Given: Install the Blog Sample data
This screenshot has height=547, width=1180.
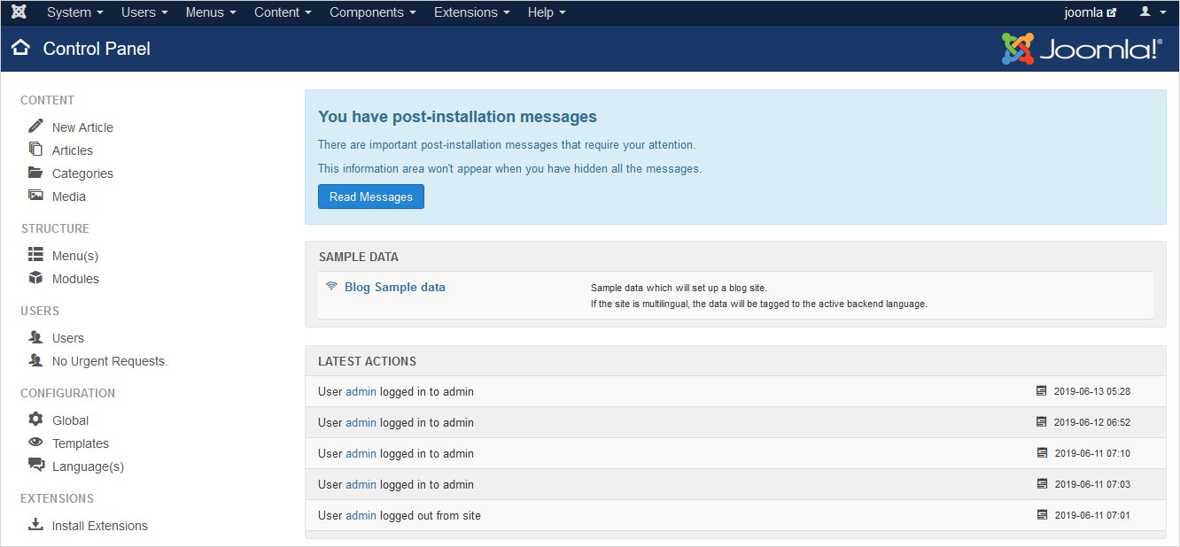Looking at the screenshot, I should coord(394,287).
